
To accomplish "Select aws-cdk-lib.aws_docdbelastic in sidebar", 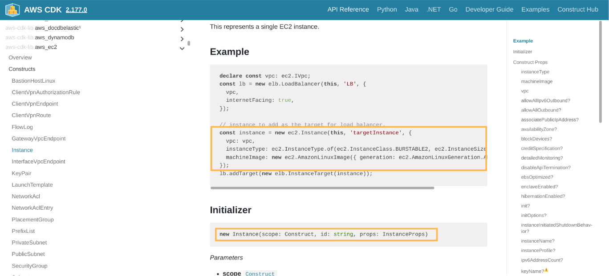I will [x=43, y=28].
